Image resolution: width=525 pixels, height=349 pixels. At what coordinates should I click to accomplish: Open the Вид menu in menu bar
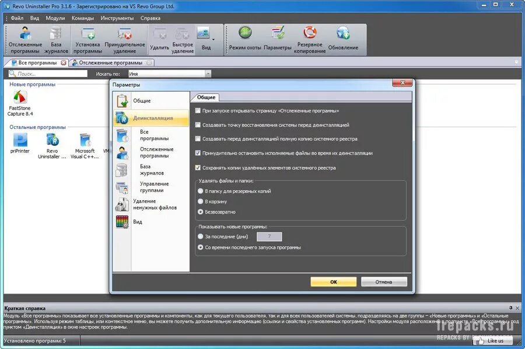click(x=34, y=18)
